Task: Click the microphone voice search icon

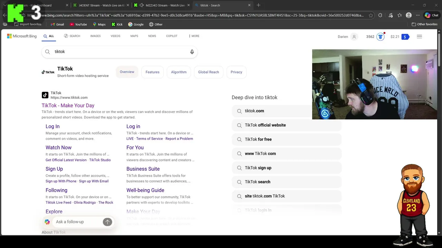Action: coord(192,52)
